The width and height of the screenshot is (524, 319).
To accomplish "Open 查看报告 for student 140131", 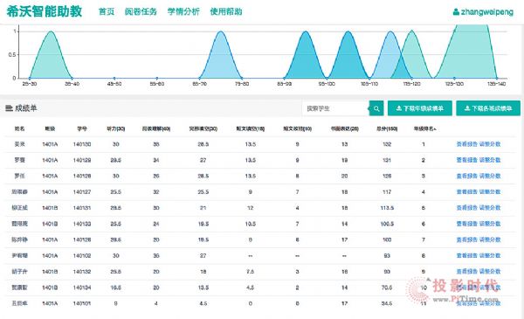I will pos(467,208).
